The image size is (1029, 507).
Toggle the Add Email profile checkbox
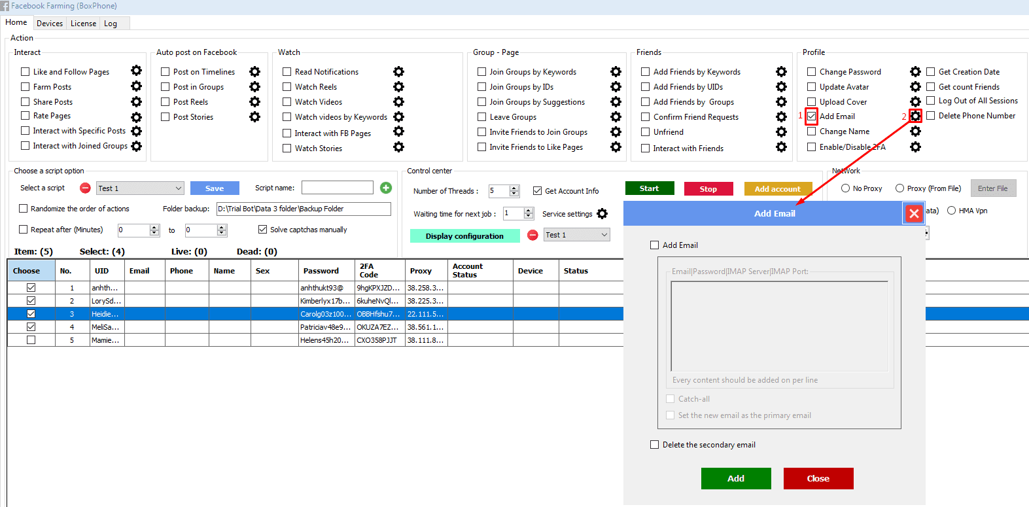[811, 116]
